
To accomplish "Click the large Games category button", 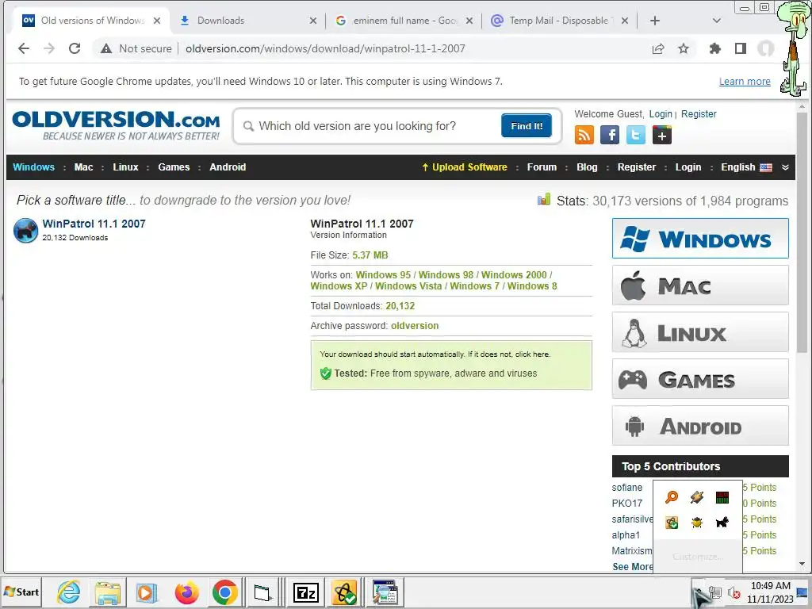I will [x=700, y=379].
